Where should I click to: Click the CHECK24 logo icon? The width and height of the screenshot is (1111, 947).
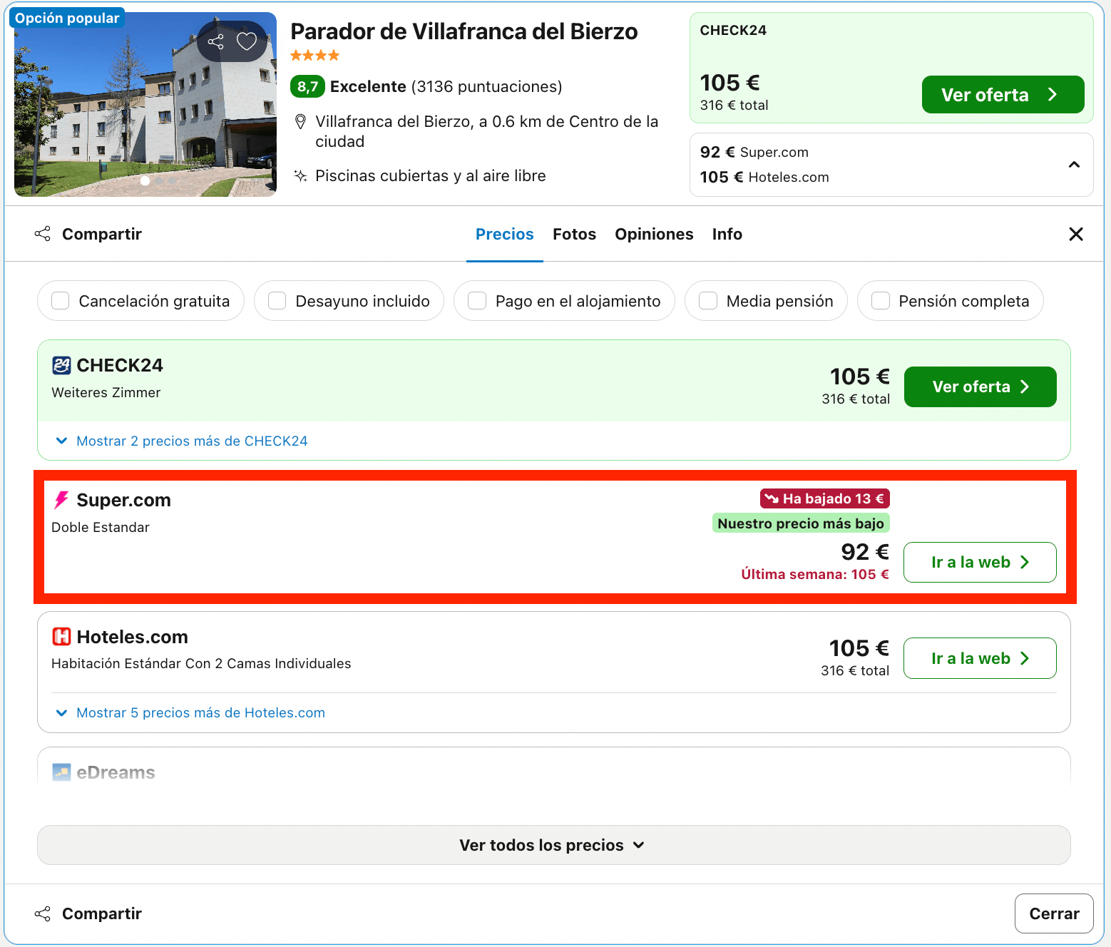click(x=61, y=366)
